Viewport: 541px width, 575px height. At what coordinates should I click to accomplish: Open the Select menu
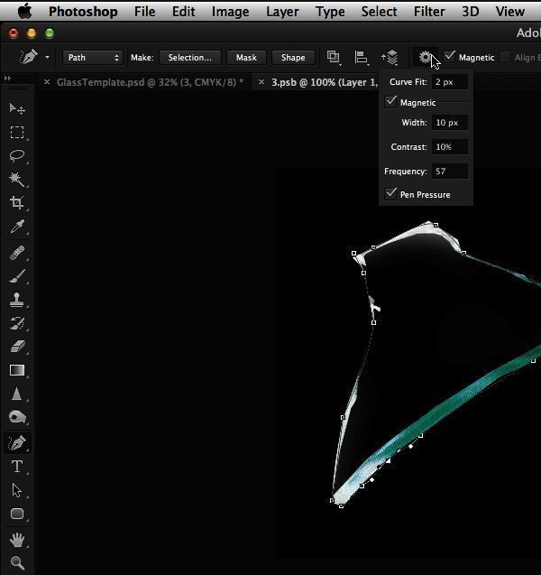click(379, 12)
